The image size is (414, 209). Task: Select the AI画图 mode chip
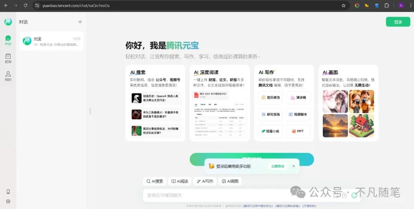(230, 181)
